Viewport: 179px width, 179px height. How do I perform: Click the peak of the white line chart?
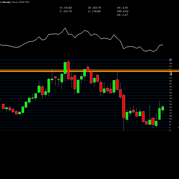[65, 28]
